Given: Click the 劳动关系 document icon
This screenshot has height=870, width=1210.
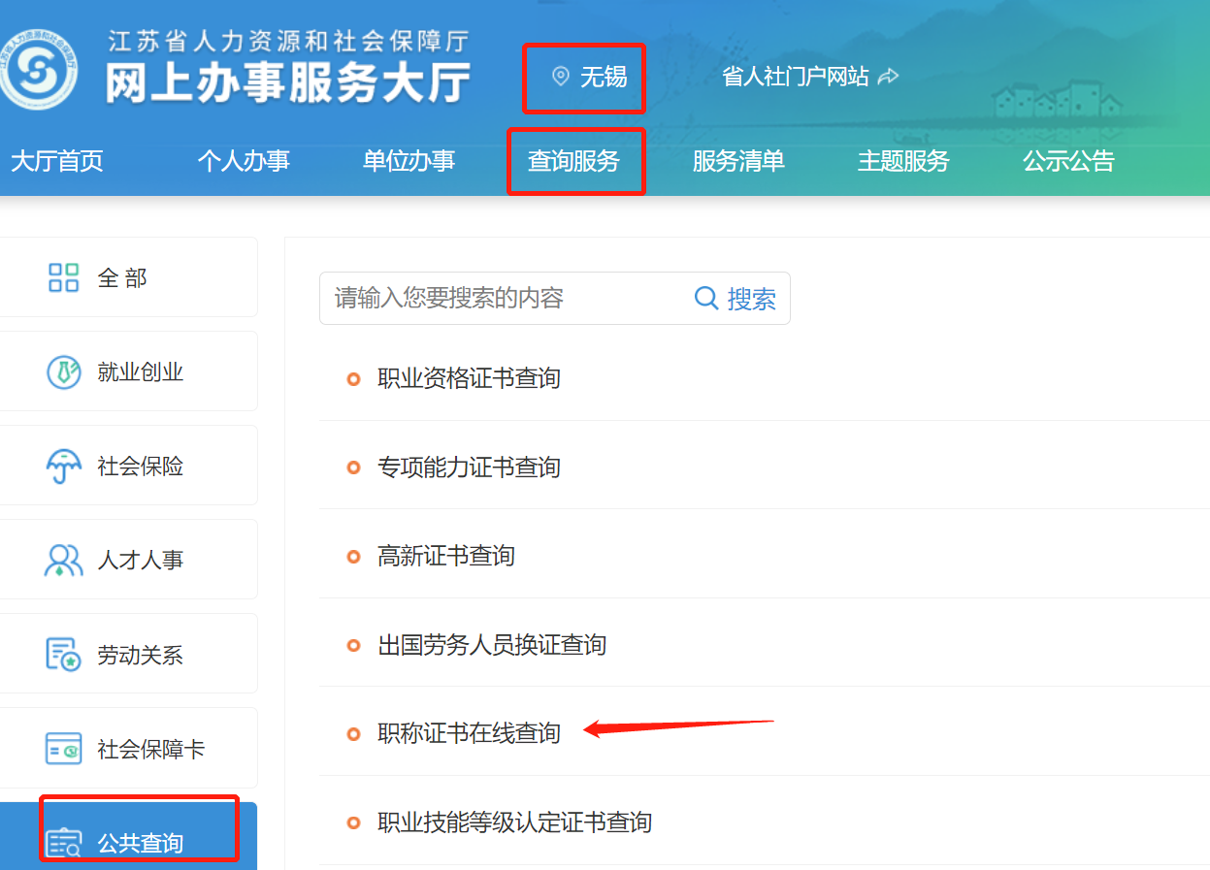Looking at the screenshot, I should tap(63, 655).
